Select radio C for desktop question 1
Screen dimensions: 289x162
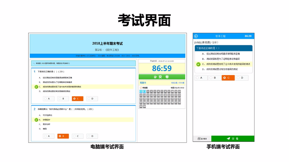click(78, 99)
